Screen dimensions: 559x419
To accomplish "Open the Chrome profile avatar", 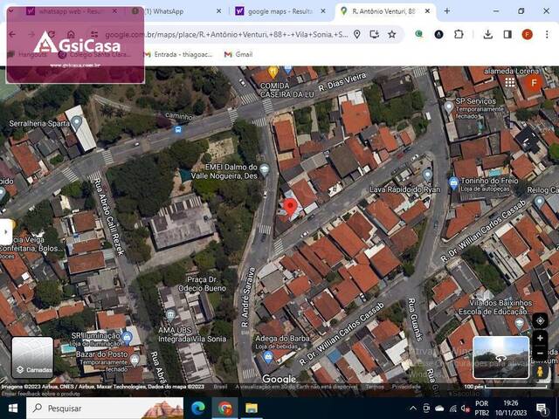I will point(528,35).
